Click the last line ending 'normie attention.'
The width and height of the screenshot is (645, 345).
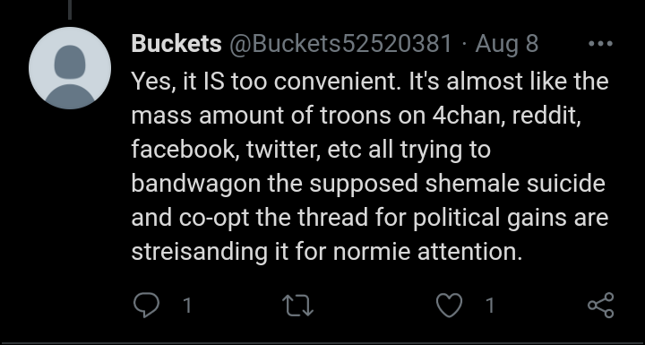[327, 251]
